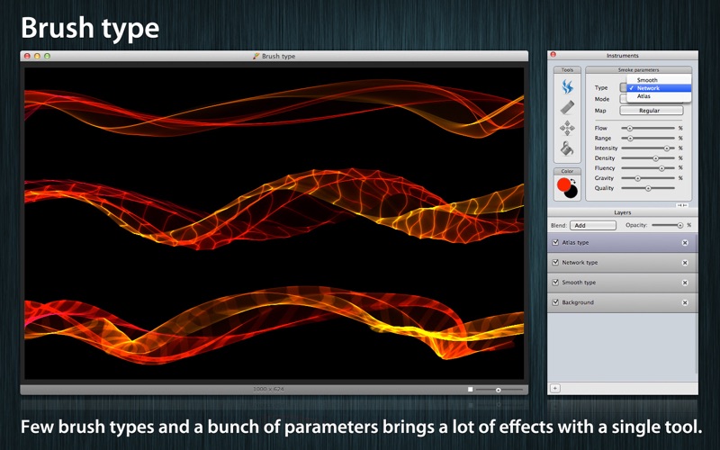Hide the Smooth type layer

point(555,283)
